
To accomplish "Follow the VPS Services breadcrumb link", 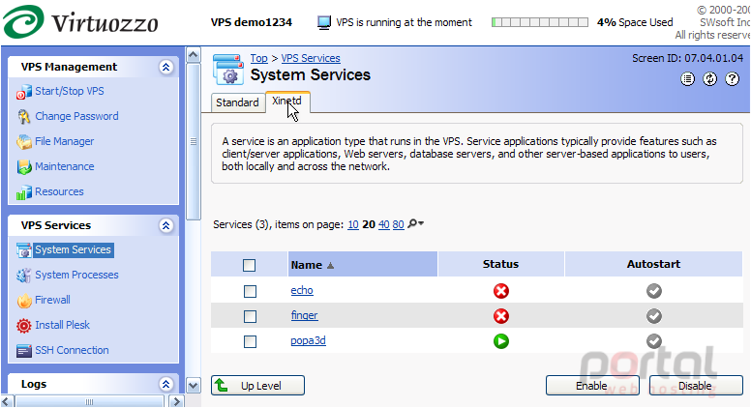I will pyautogui.click(x=311, y=58).
